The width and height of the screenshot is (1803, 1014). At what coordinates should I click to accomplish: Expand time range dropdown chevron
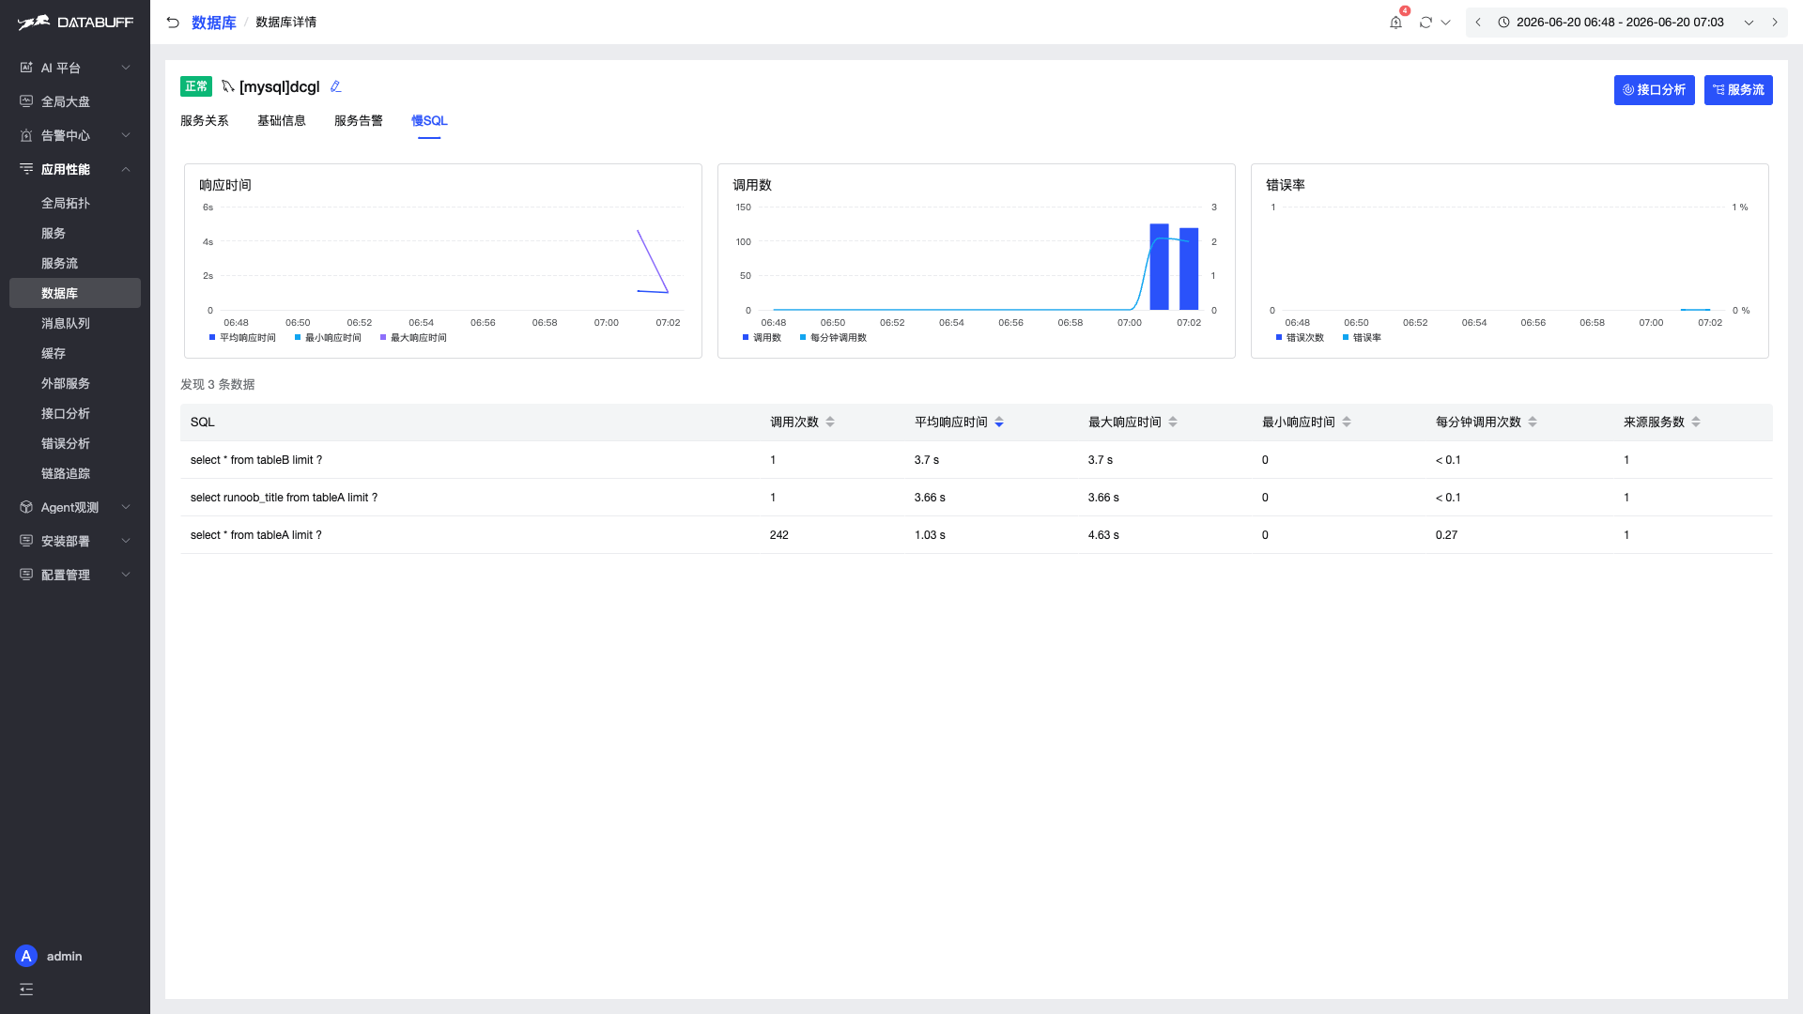[1749, 23]
